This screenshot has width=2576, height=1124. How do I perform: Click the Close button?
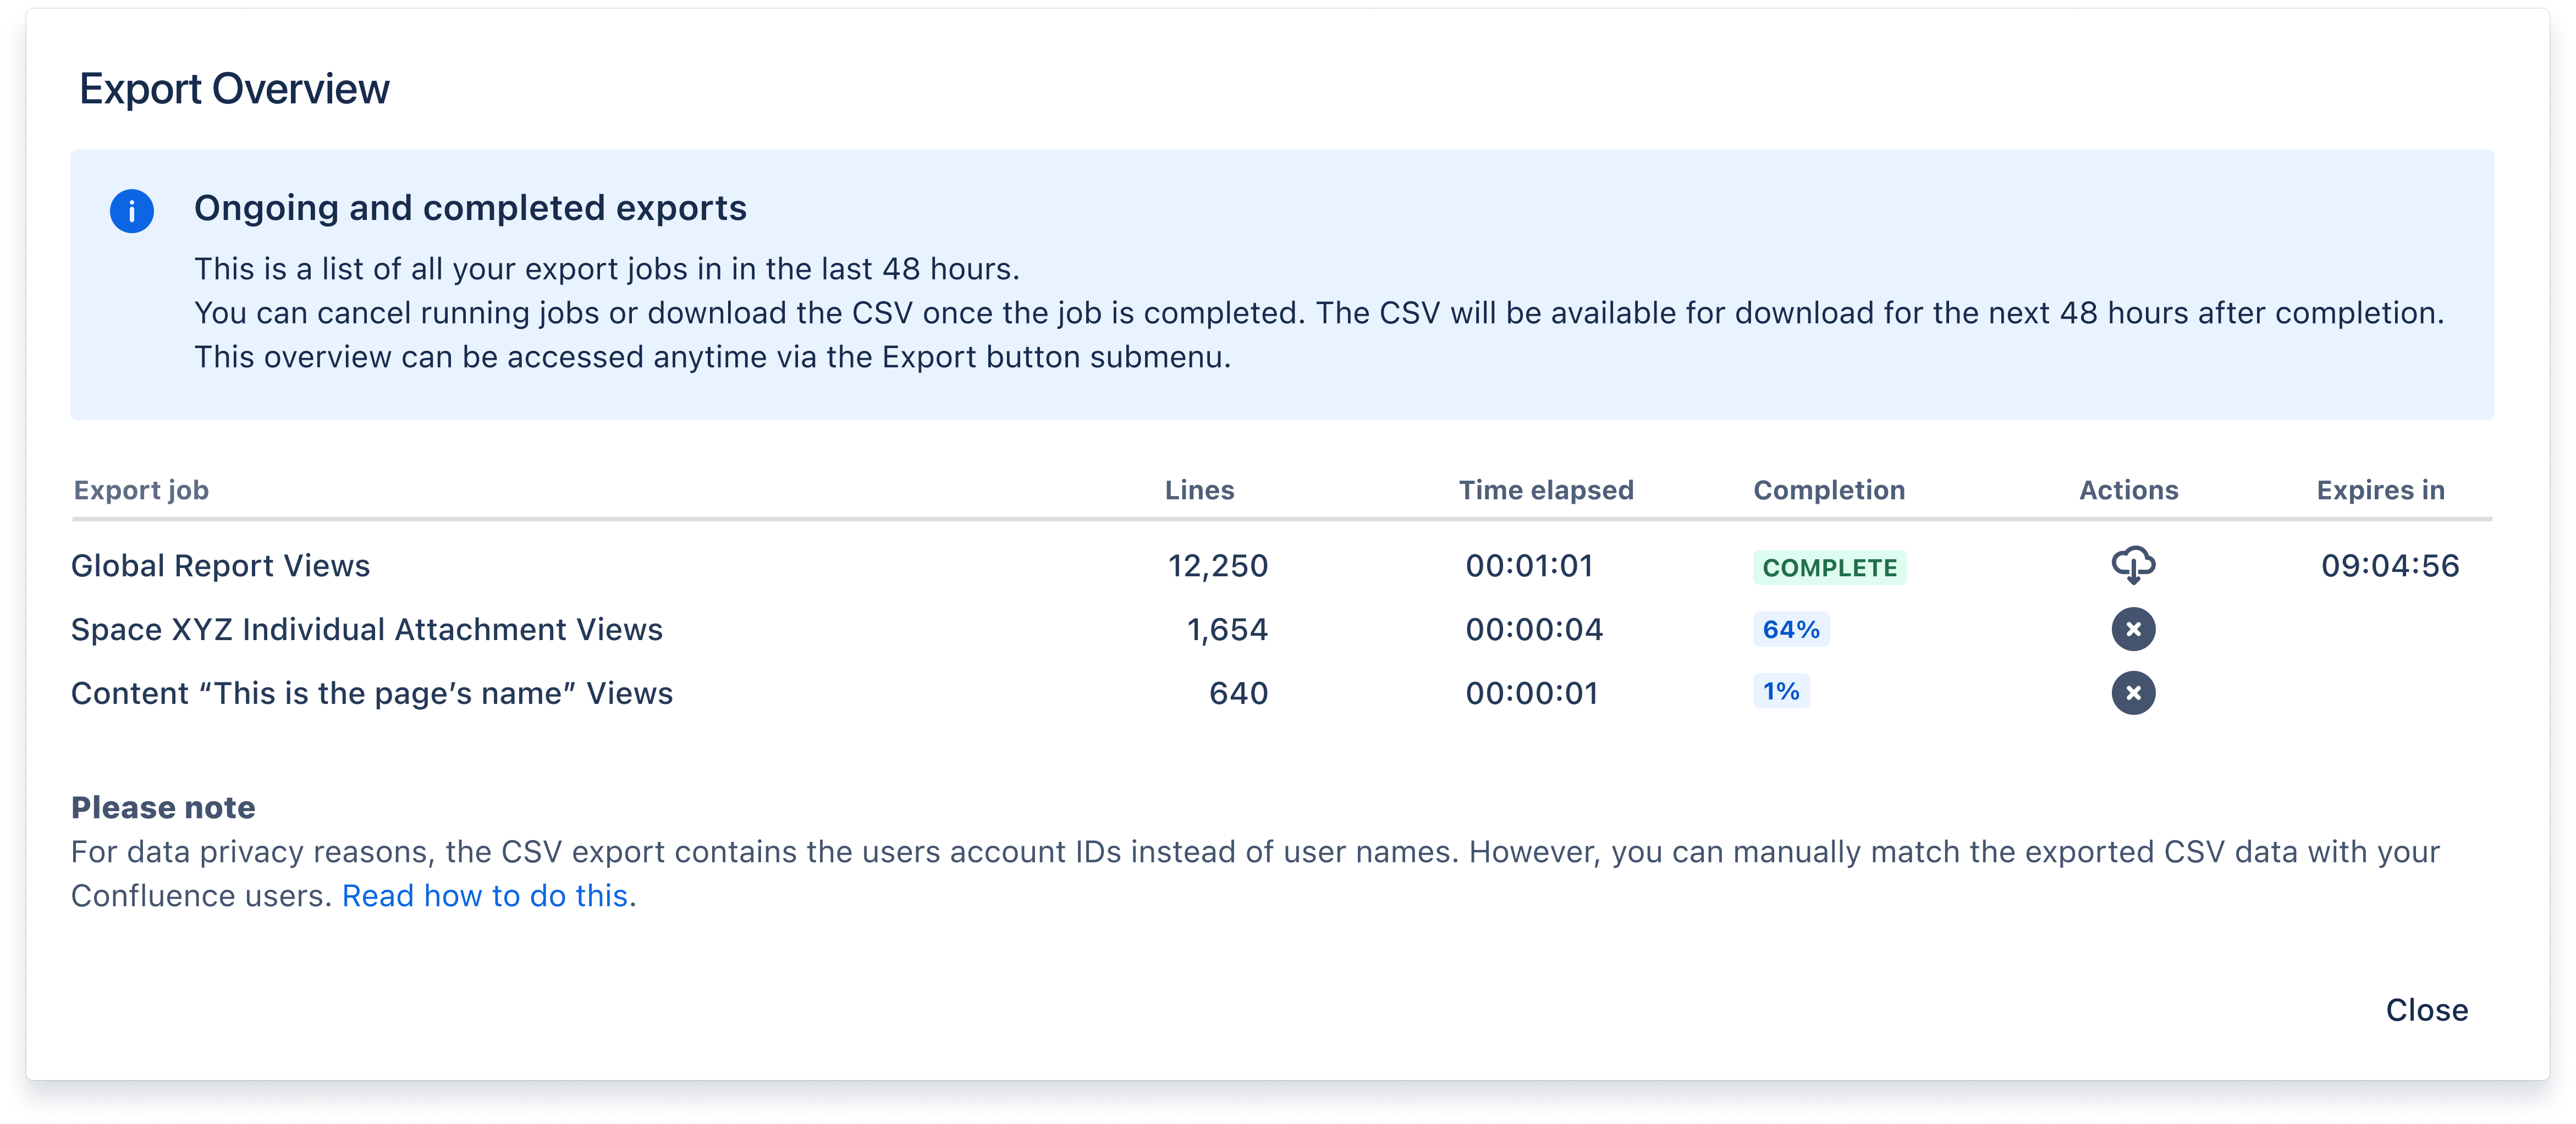point(2427,1010)
